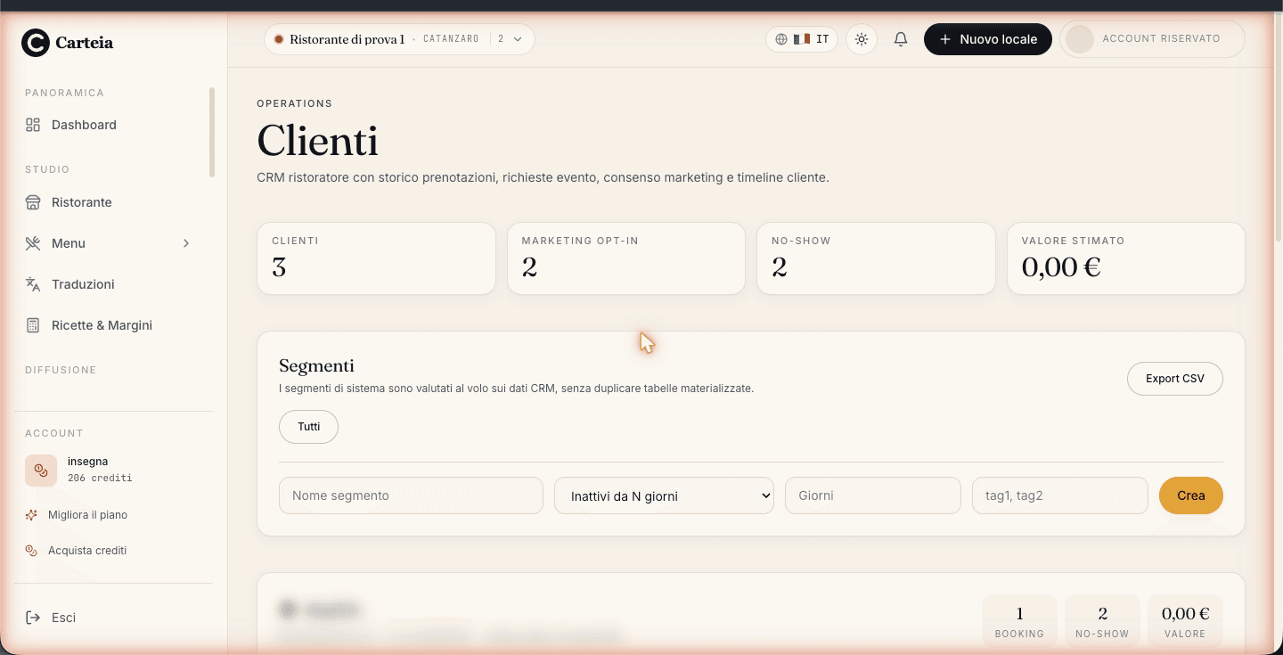Click the Marketing opt-in stat card
Image resolution: width=1283 pixels, height=655 pixels.
(x=626, y=258)
